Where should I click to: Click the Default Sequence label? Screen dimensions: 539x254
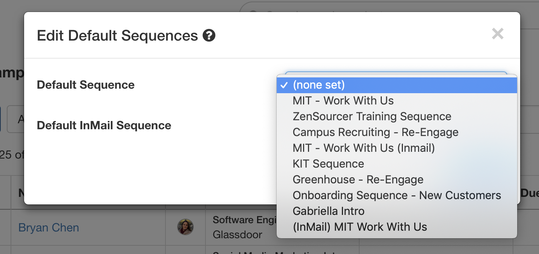[86, 85]
